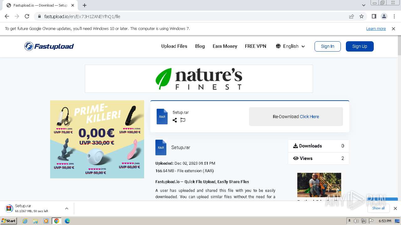Open the volume speaker tray icon

356,221
